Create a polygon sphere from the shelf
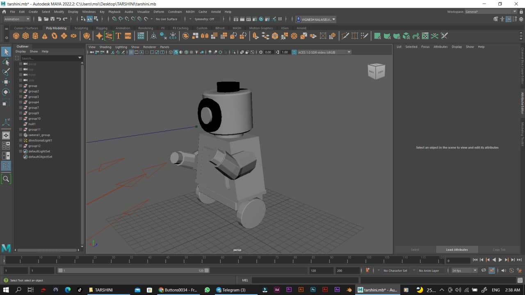Viewport: 525px width, 295px height. point(16,36)
